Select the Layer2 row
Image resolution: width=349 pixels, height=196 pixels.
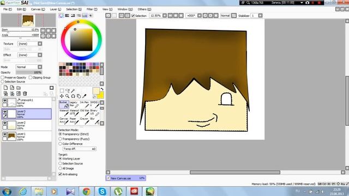[27, 125]
